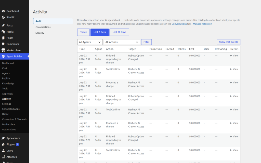Open Agent Builder Dashboard submenu item
The width and height of the screenshot is (261, 163).
(8, 63)
